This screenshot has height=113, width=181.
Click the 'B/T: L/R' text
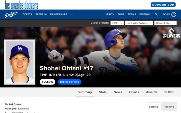[55, 75]
